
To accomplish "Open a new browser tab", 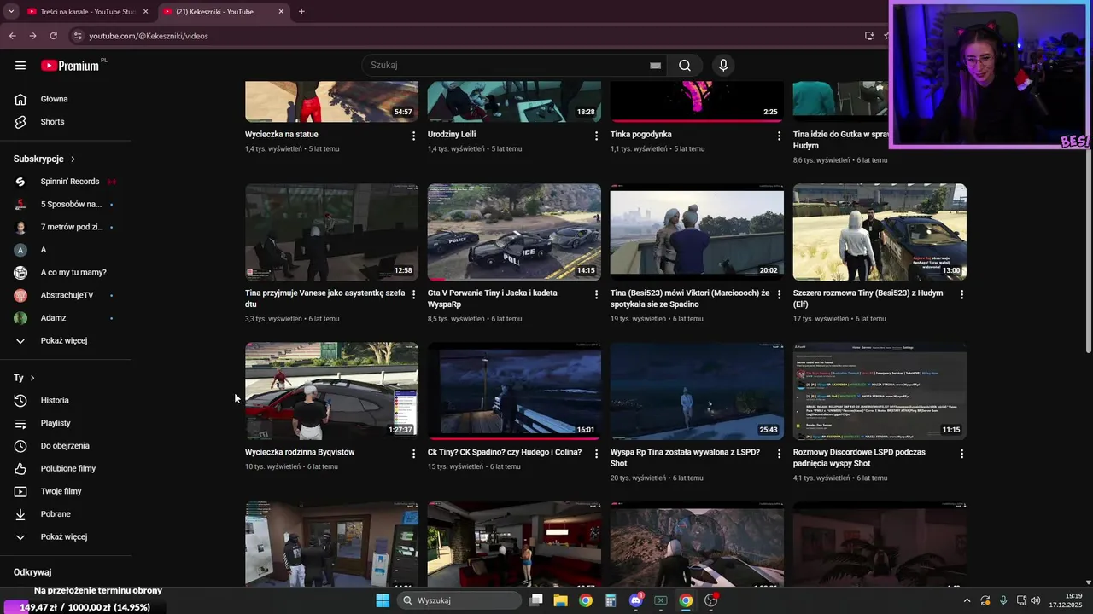I will click(301, 12).
